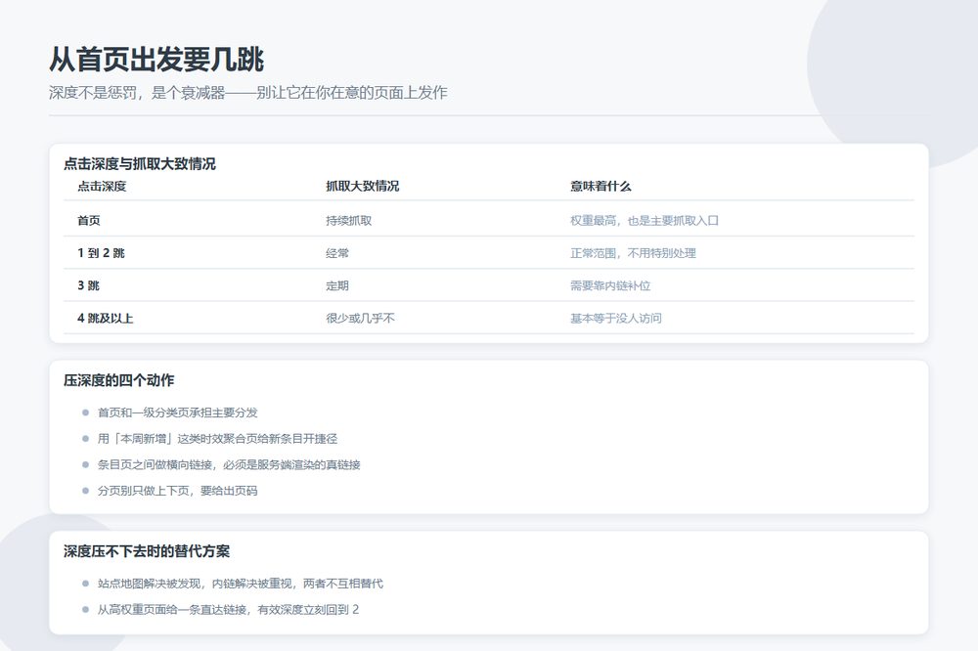Click column header 意味着什么
The width and height of the screenshot is (978, 651).
pyautogui.click(x=600, y=186)
